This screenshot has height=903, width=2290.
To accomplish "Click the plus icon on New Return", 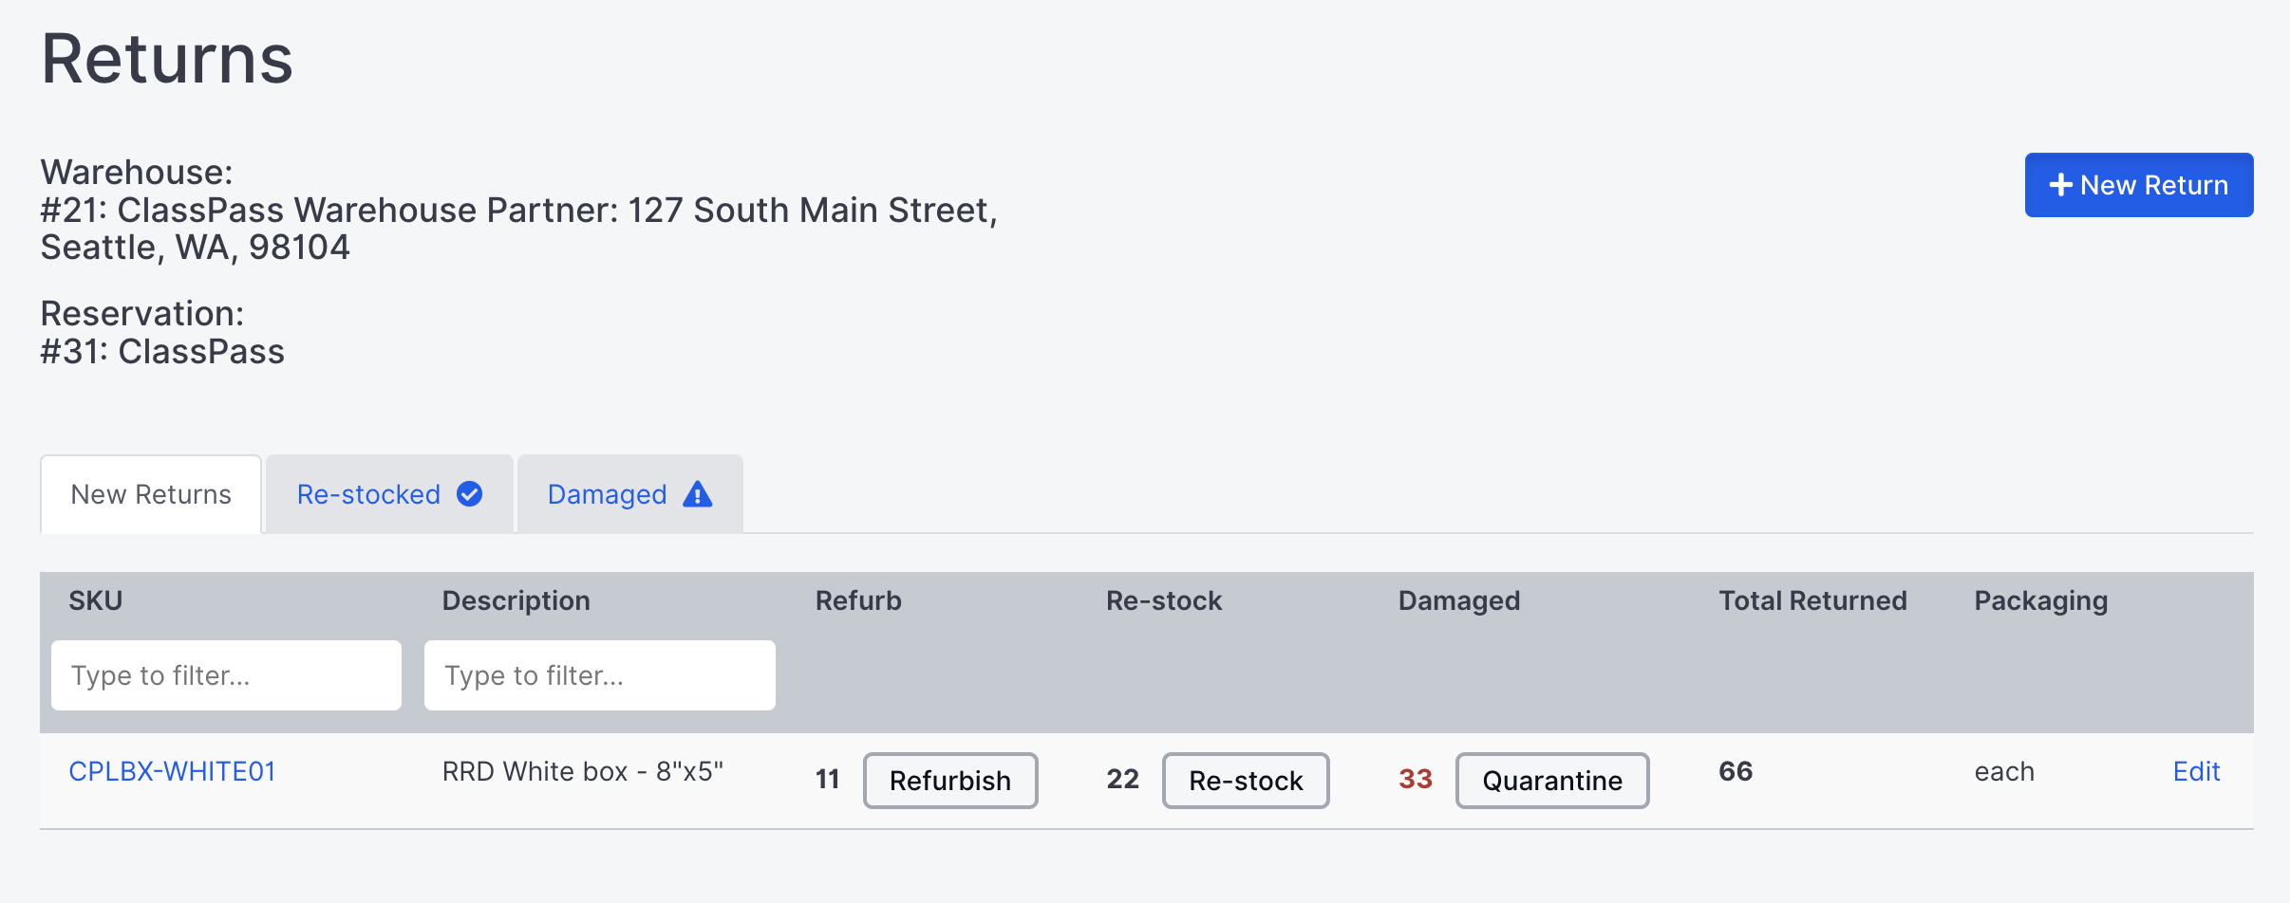I will point(2060,185).
